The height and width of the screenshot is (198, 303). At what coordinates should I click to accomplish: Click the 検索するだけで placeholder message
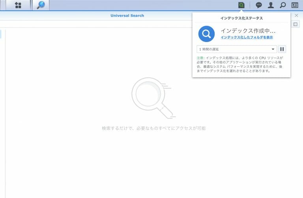pyautogui.click(x=154, y=128)
